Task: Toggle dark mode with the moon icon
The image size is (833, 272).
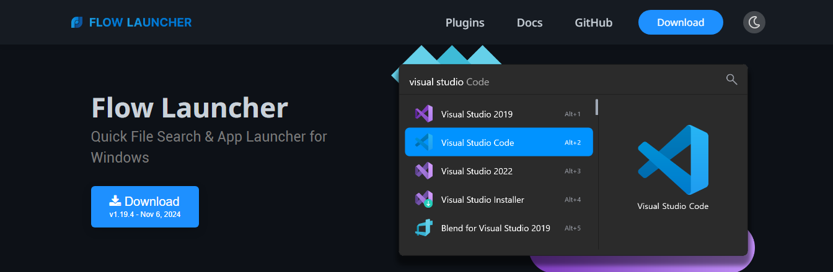Action: click(754, 22)
